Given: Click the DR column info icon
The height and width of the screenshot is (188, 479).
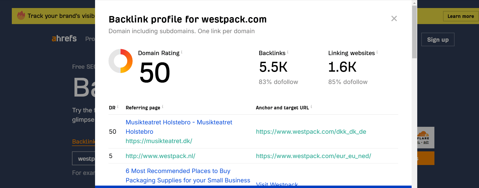Looking at the screenshot, I should 118,106.
